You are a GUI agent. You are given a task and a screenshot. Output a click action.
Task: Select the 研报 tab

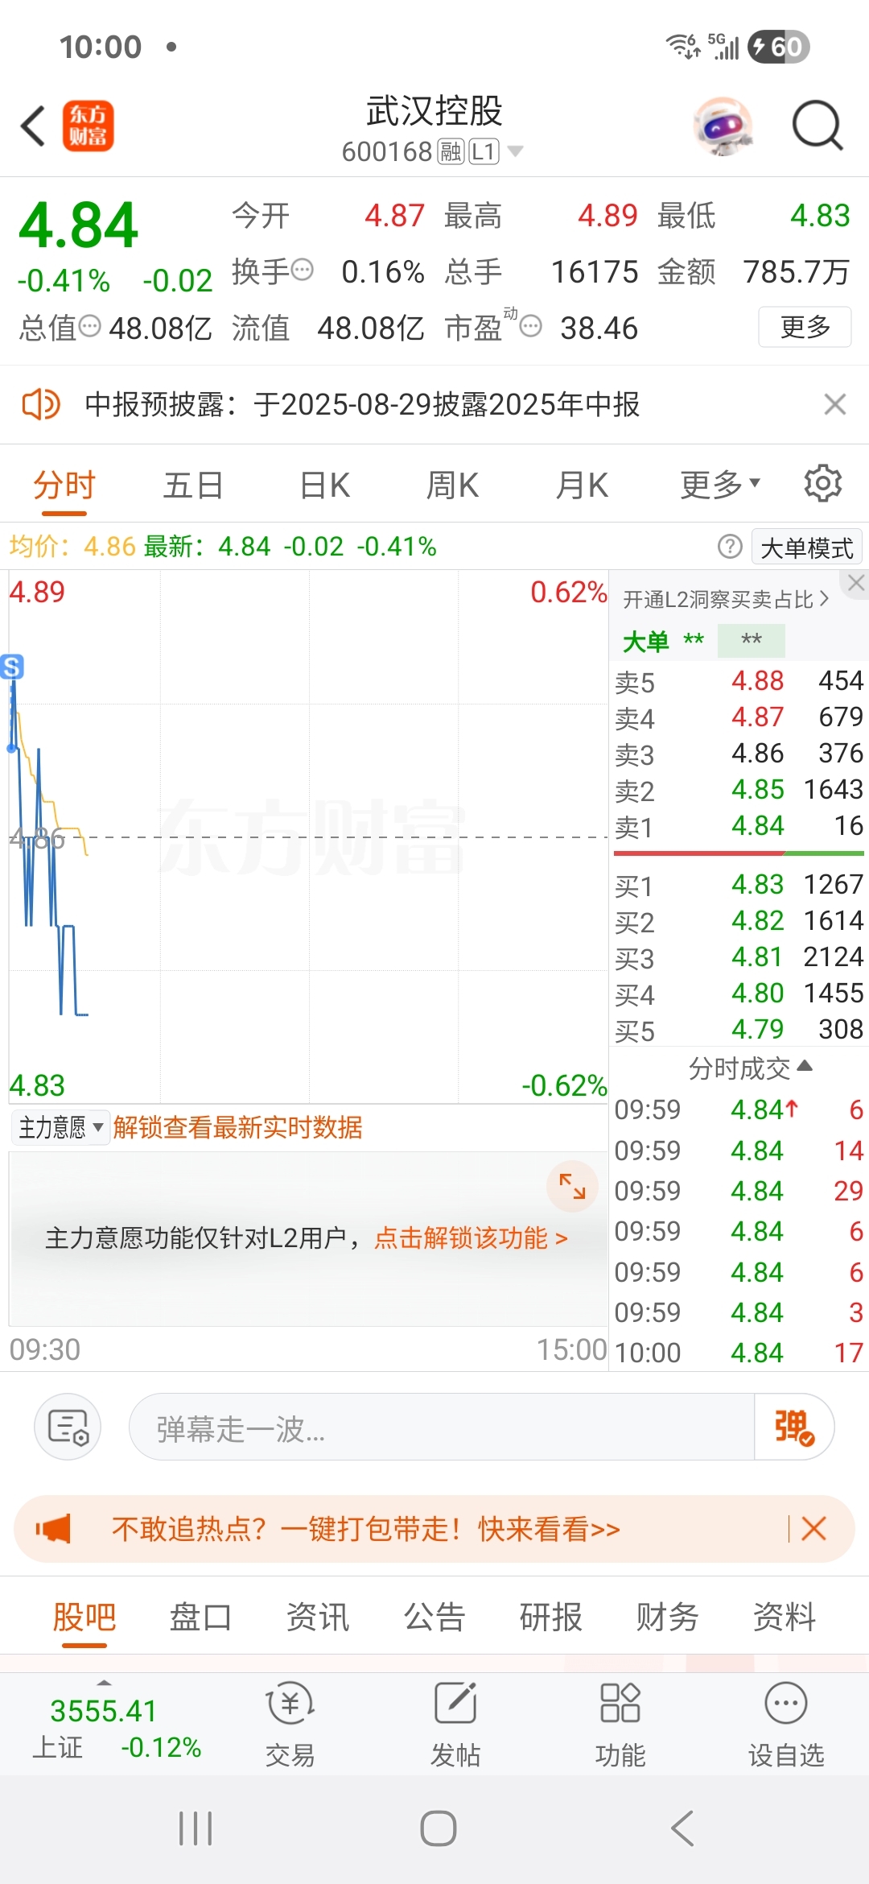551,1617
